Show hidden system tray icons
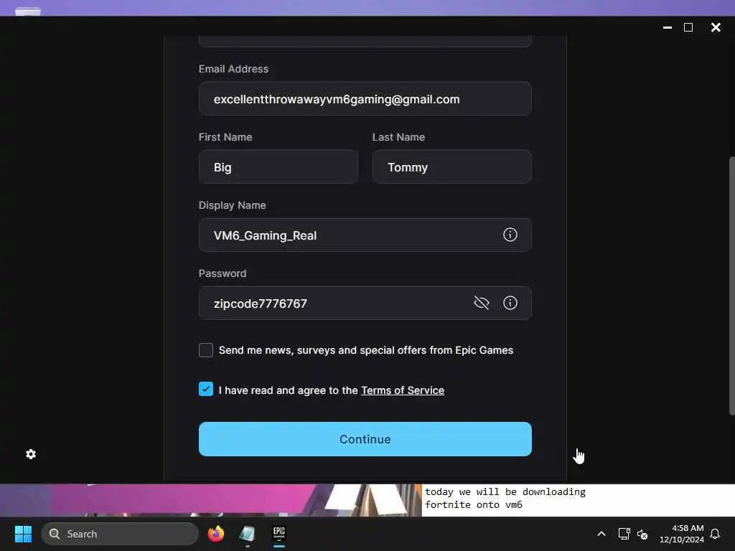The height and width of the screenshot is (551, 735). 601,534
